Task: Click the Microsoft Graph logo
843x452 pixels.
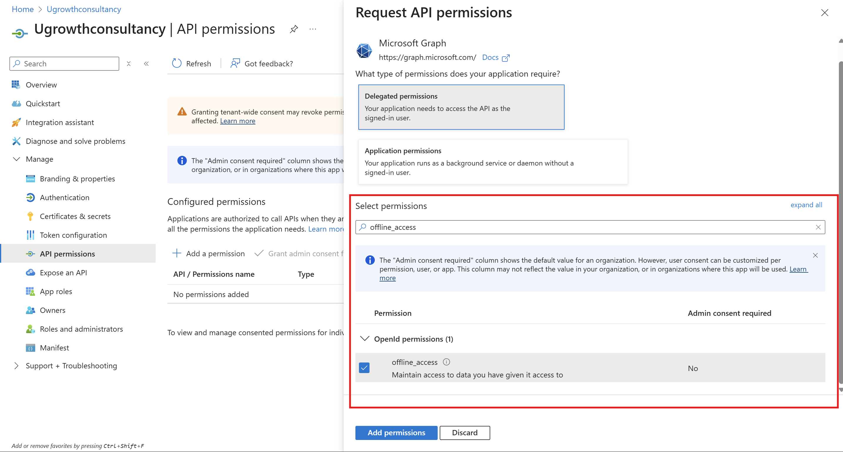Action: 364,51
